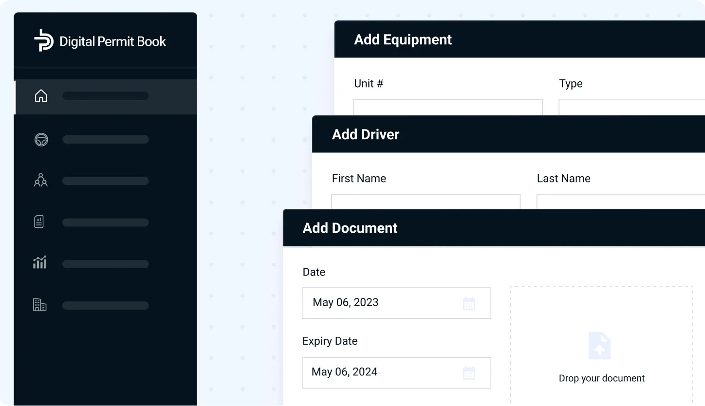This screenshot has height=406, width=705.
Task: Open the home icon in sidebar
Action: [41, 96]
